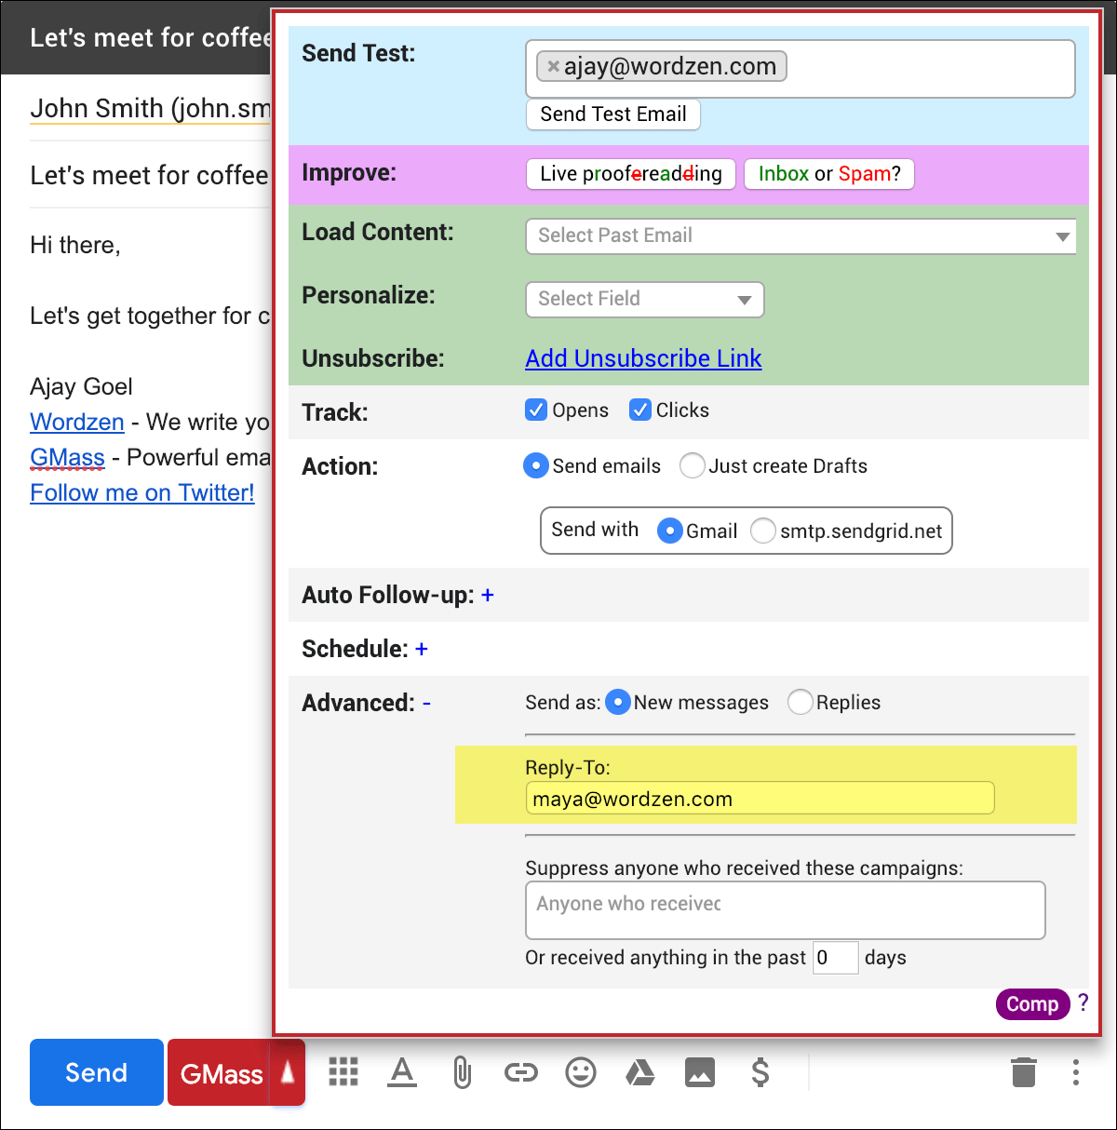Image resolution: width=1117 pixels, height=1130 pixels.
Task: Expand the Schedule section
Action: pos(422,649)
